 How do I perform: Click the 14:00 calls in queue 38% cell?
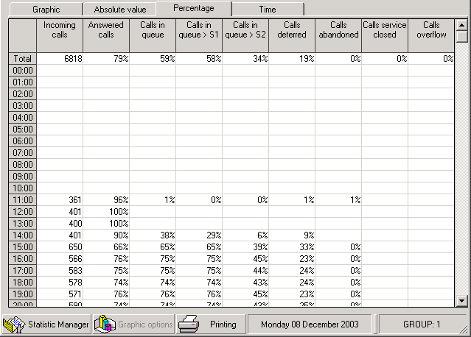(x=153, y=235)
